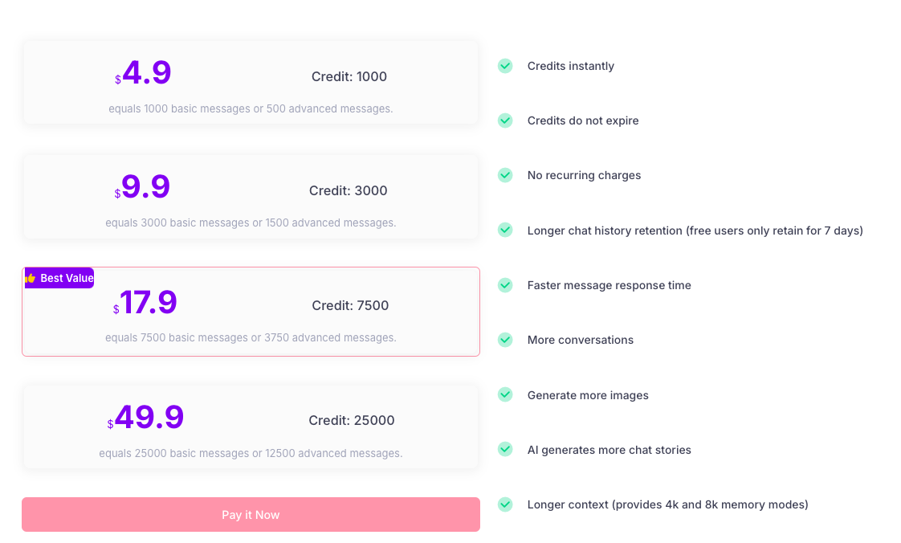901x543 pixels.
Task: Click the Longer context feature entry
Action: coord(667,504)
